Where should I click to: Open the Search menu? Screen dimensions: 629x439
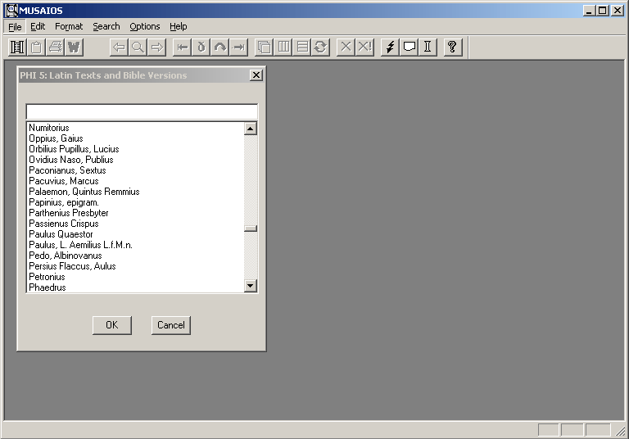106,26
